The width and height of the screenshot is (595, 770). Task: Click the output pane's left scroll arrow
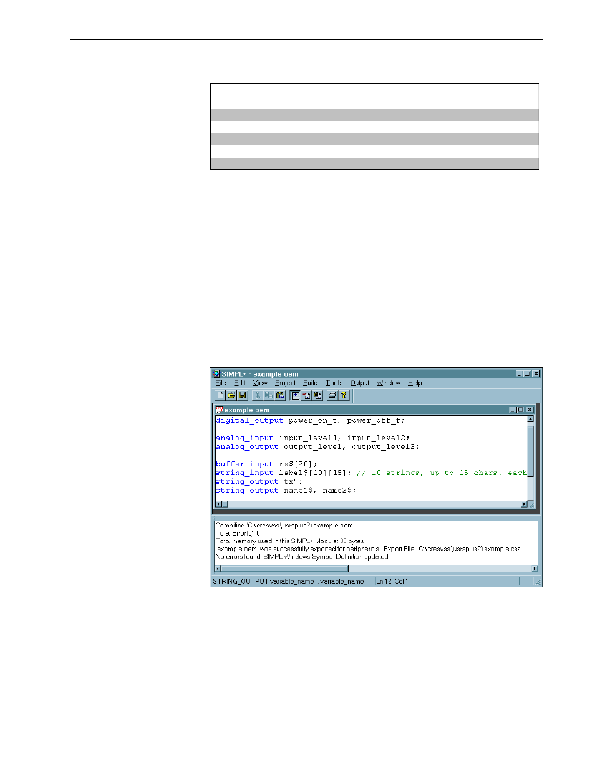click(218, 569)
